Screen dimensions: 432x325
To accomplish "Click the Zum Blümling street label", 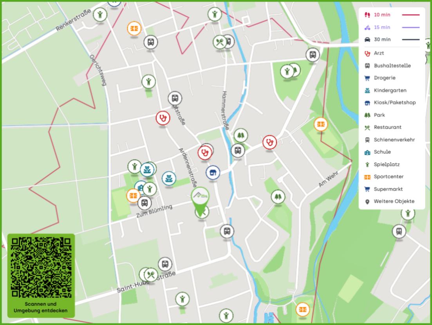I will (154, 211).
